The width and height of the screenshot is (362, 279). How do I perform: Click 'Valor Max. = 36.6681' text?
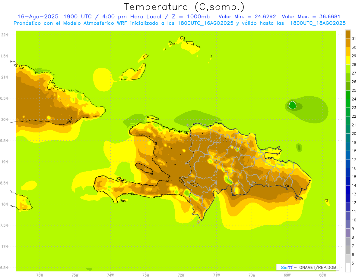coord(311,17)
